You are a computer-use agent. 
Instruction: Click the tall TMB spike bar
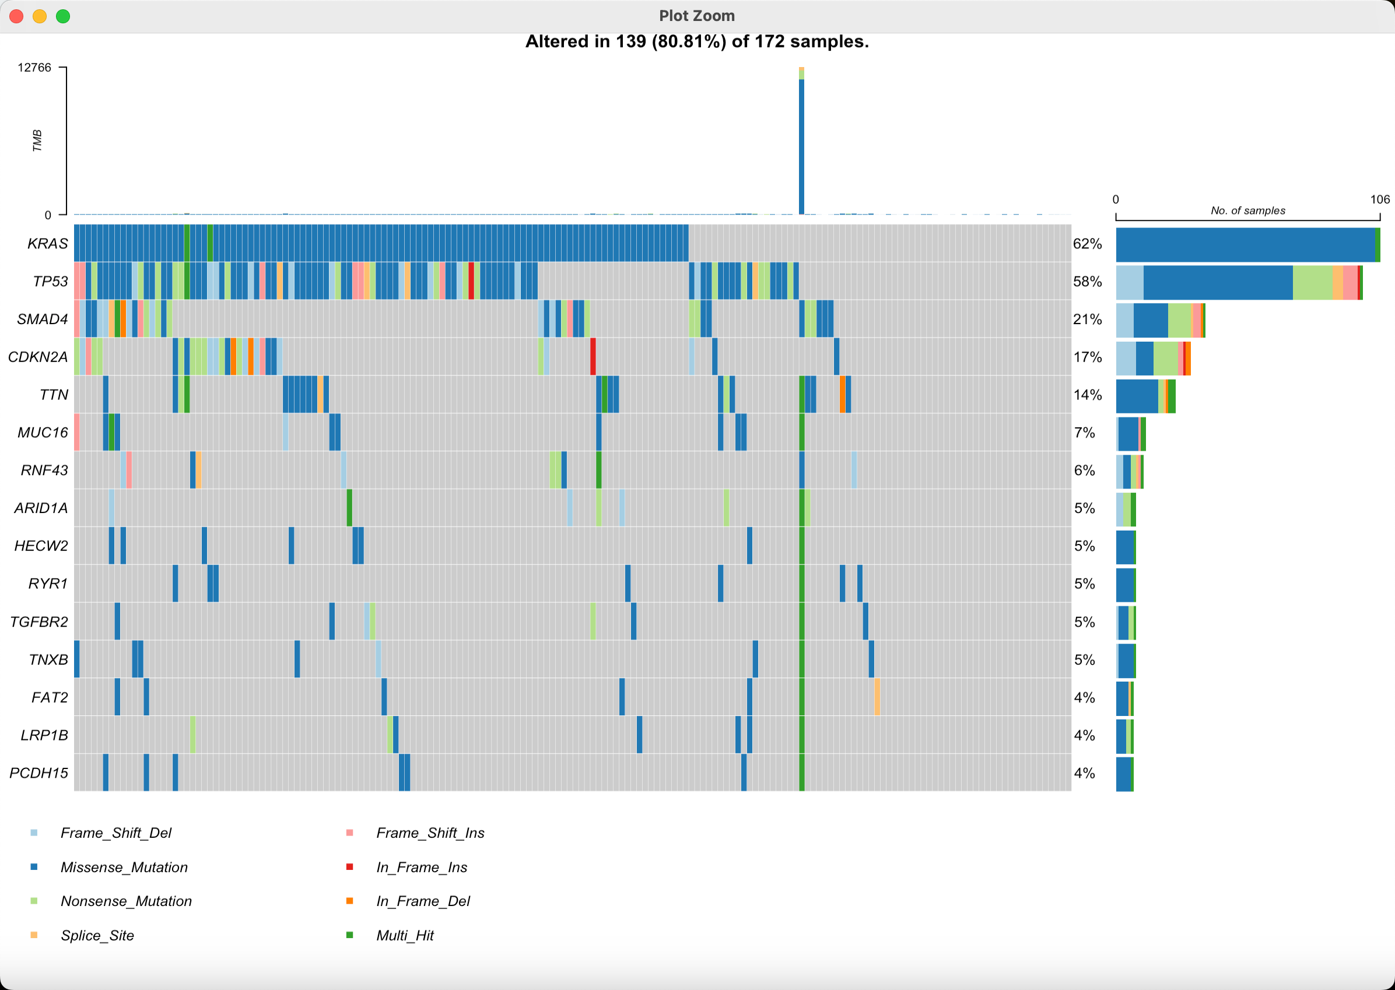(801, 146)
